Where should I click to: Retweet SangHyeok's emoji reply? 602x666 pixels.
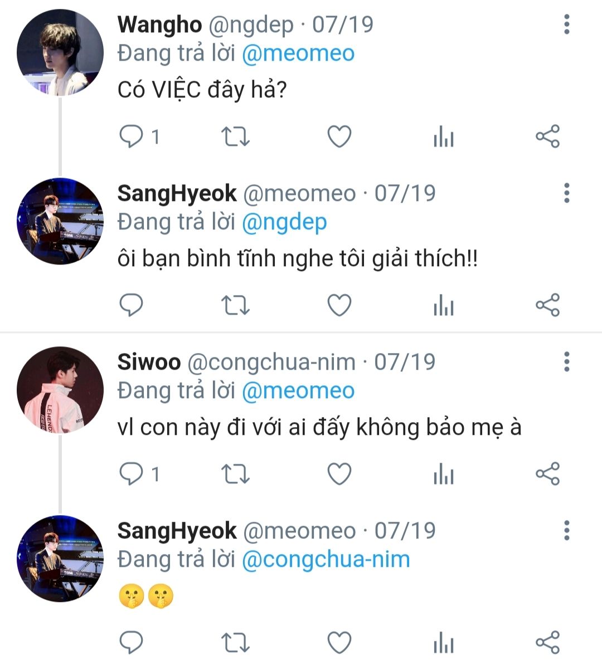[235, 643]
